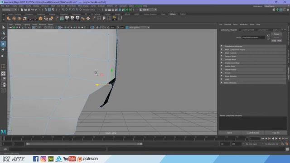Expand the Tangent Space section
The height and width of the screenshot is (163, 290).
click(x=252, y=56)
